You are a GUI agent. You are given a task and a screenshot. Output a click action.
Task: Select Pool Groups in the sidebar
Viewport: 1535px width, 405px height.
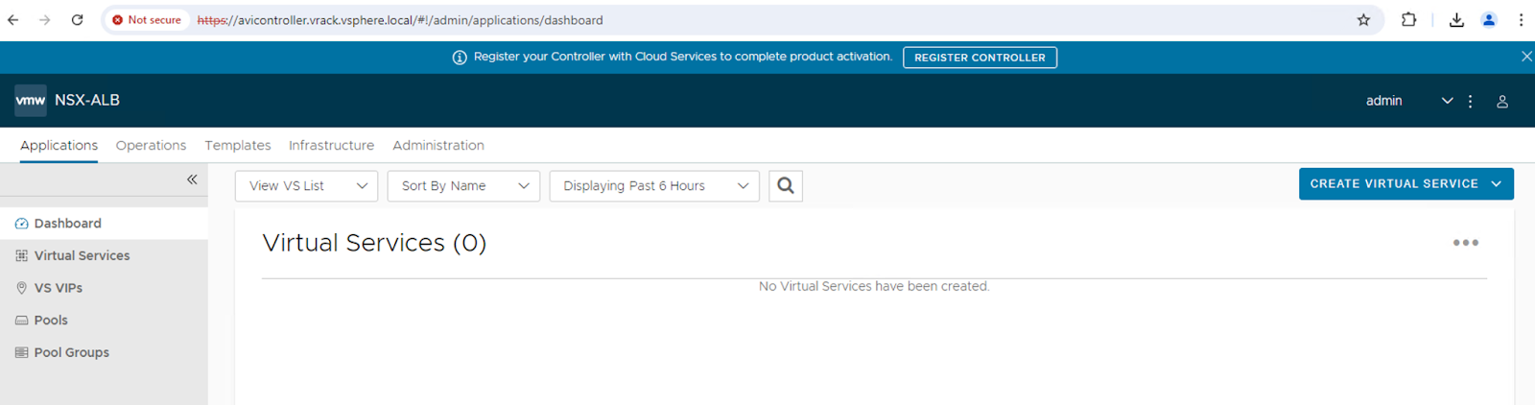pos(104,352)
